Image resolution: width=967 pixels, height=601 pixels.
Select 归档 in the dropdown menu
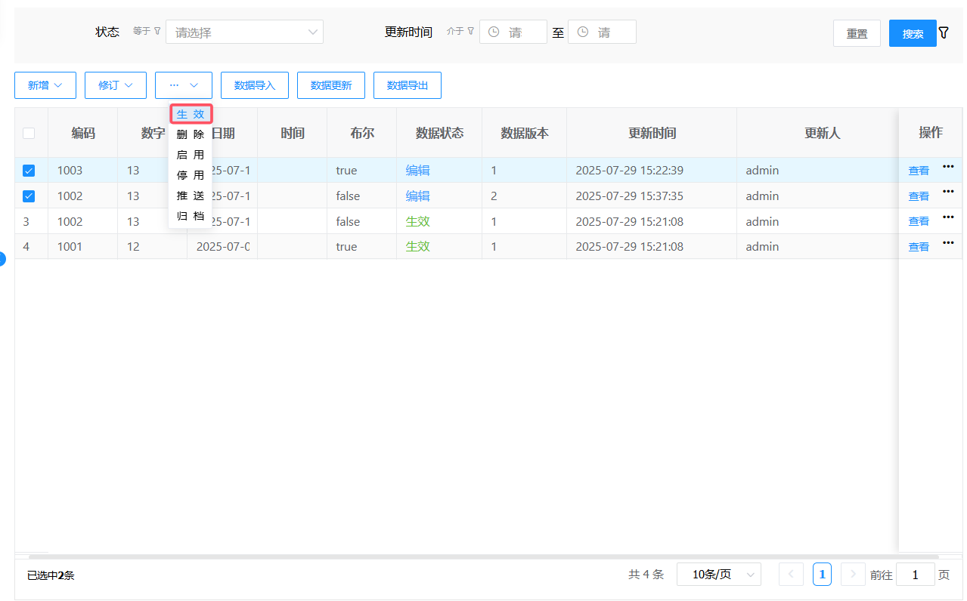(x=191, y=216)
